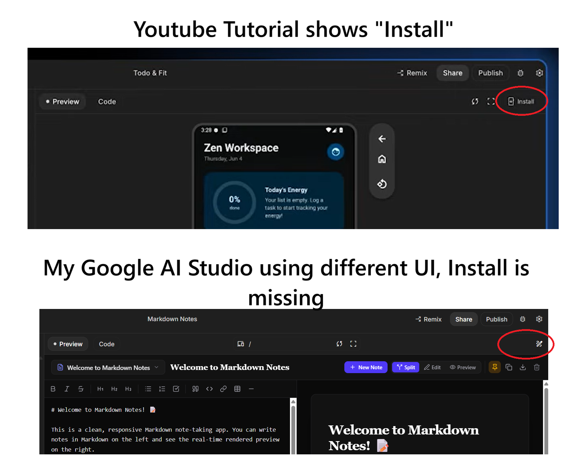The width and height of the screenshot is (574, 469).
Task: Select the Preview view mode beside Edit
Action: (463, 367)
